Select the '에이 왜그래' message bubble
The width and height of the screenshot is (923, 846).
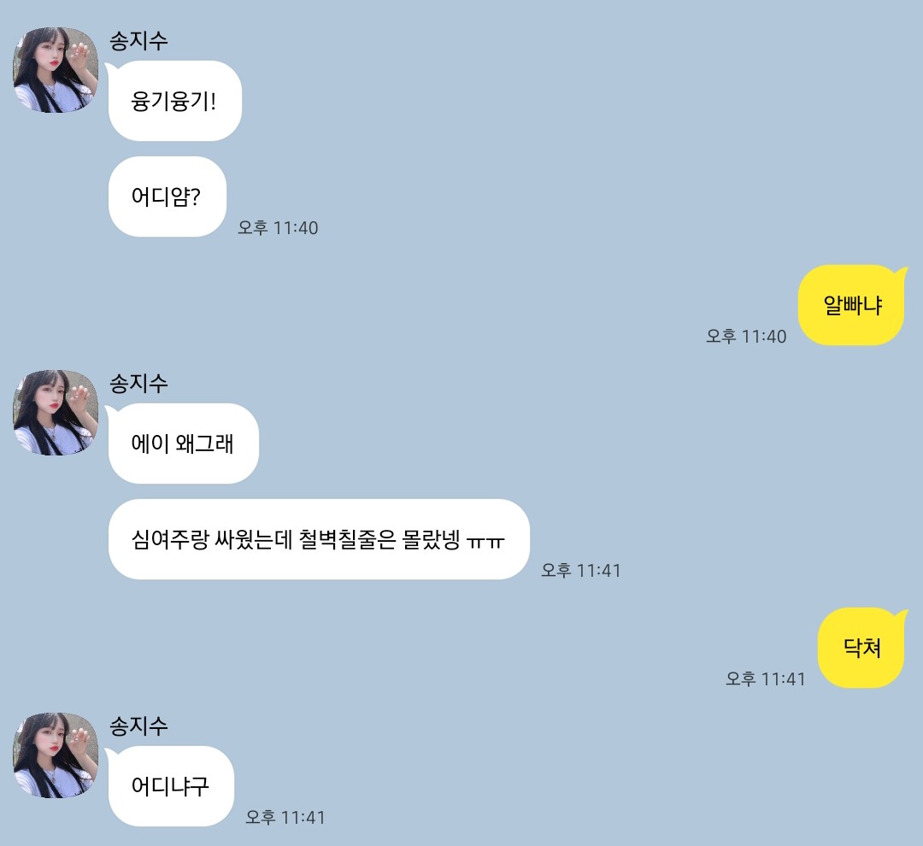coord(183,444)
